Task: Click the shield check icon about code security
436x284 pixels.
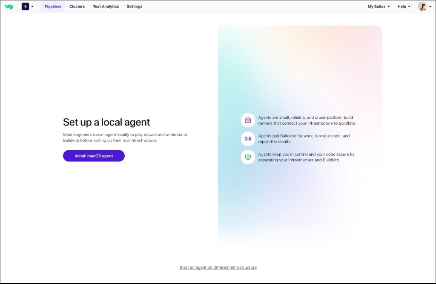Action: coord(248,157)
